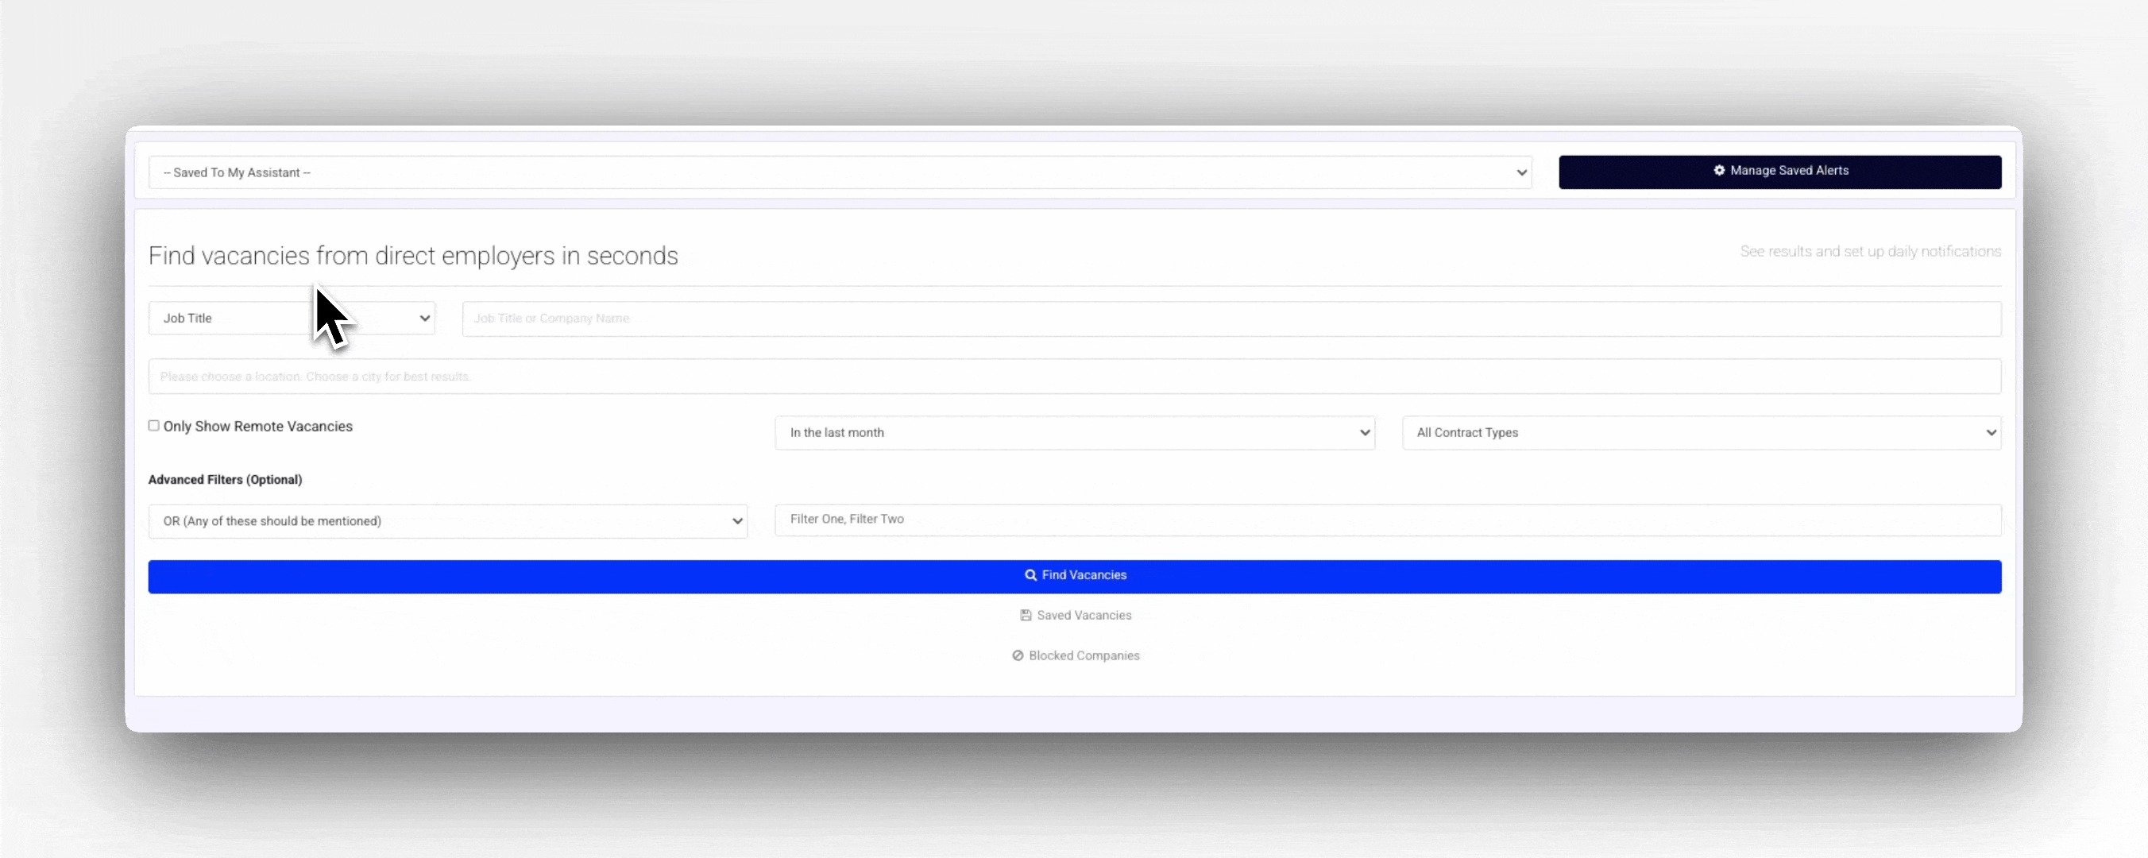Screen dimensions: 2148x858
Task: Open the All Contract Types dropdown
Action: [x=1701, y=433]
